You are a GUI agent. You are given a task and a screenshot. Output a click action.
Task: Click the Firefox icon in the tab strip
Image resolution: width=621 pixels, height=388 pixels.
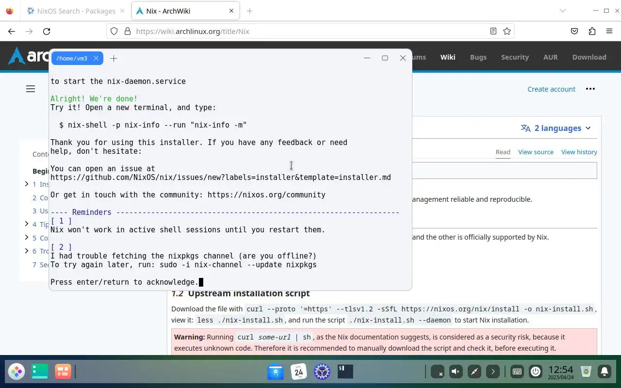point(10,11)
